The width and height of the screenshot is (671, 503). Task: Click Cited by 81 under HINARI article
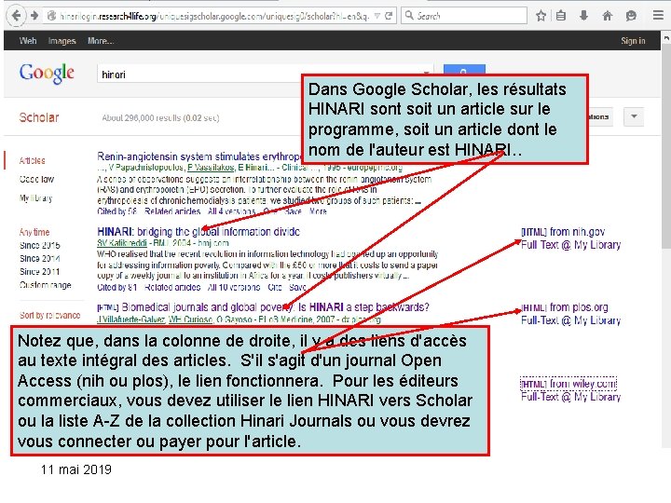click(116, 288)
